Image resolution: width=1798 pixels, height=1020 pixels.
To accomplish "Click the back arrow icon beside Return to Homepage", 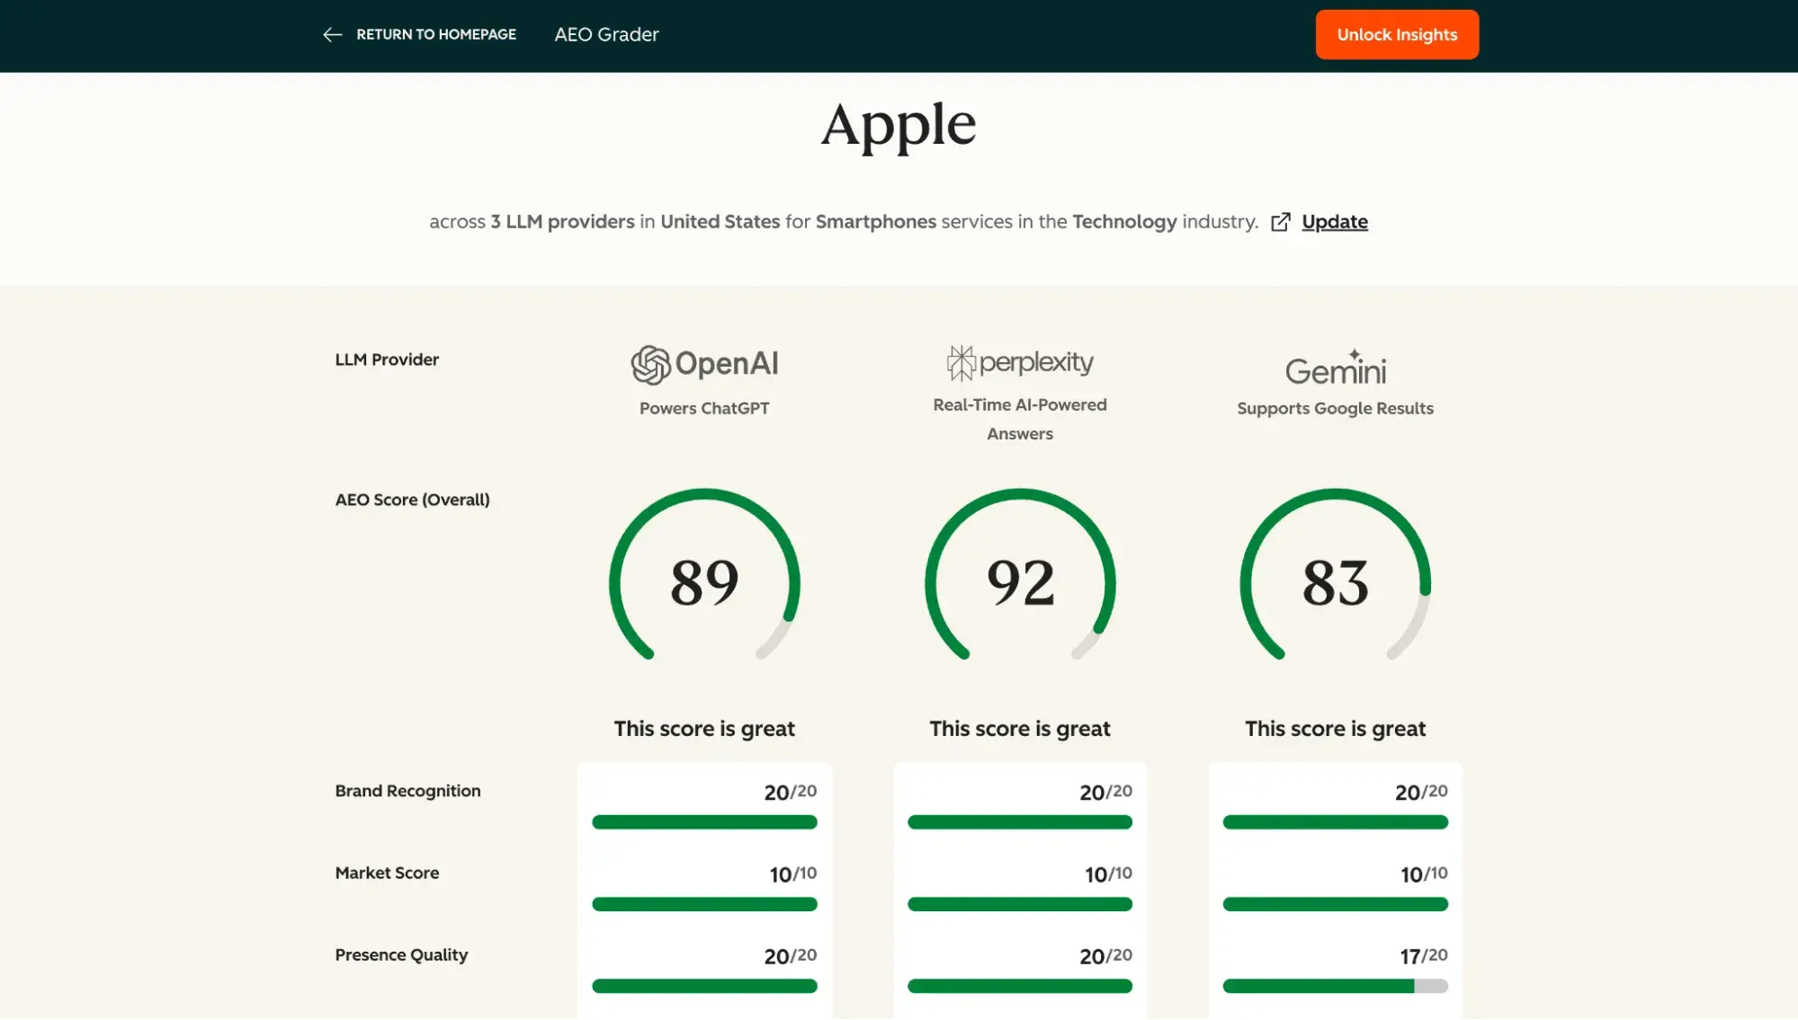I will (332, 35).
